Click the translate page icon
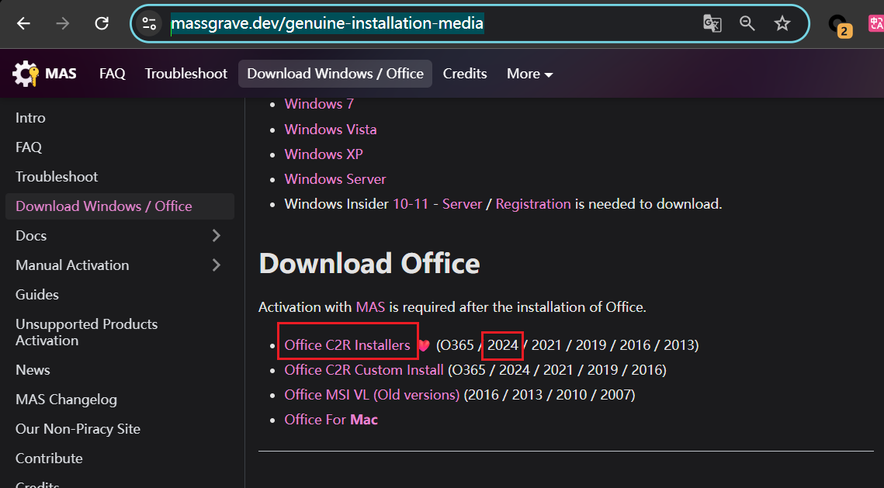Image resolution: width=884 pixels, height=488 pixels. point(712,24)
